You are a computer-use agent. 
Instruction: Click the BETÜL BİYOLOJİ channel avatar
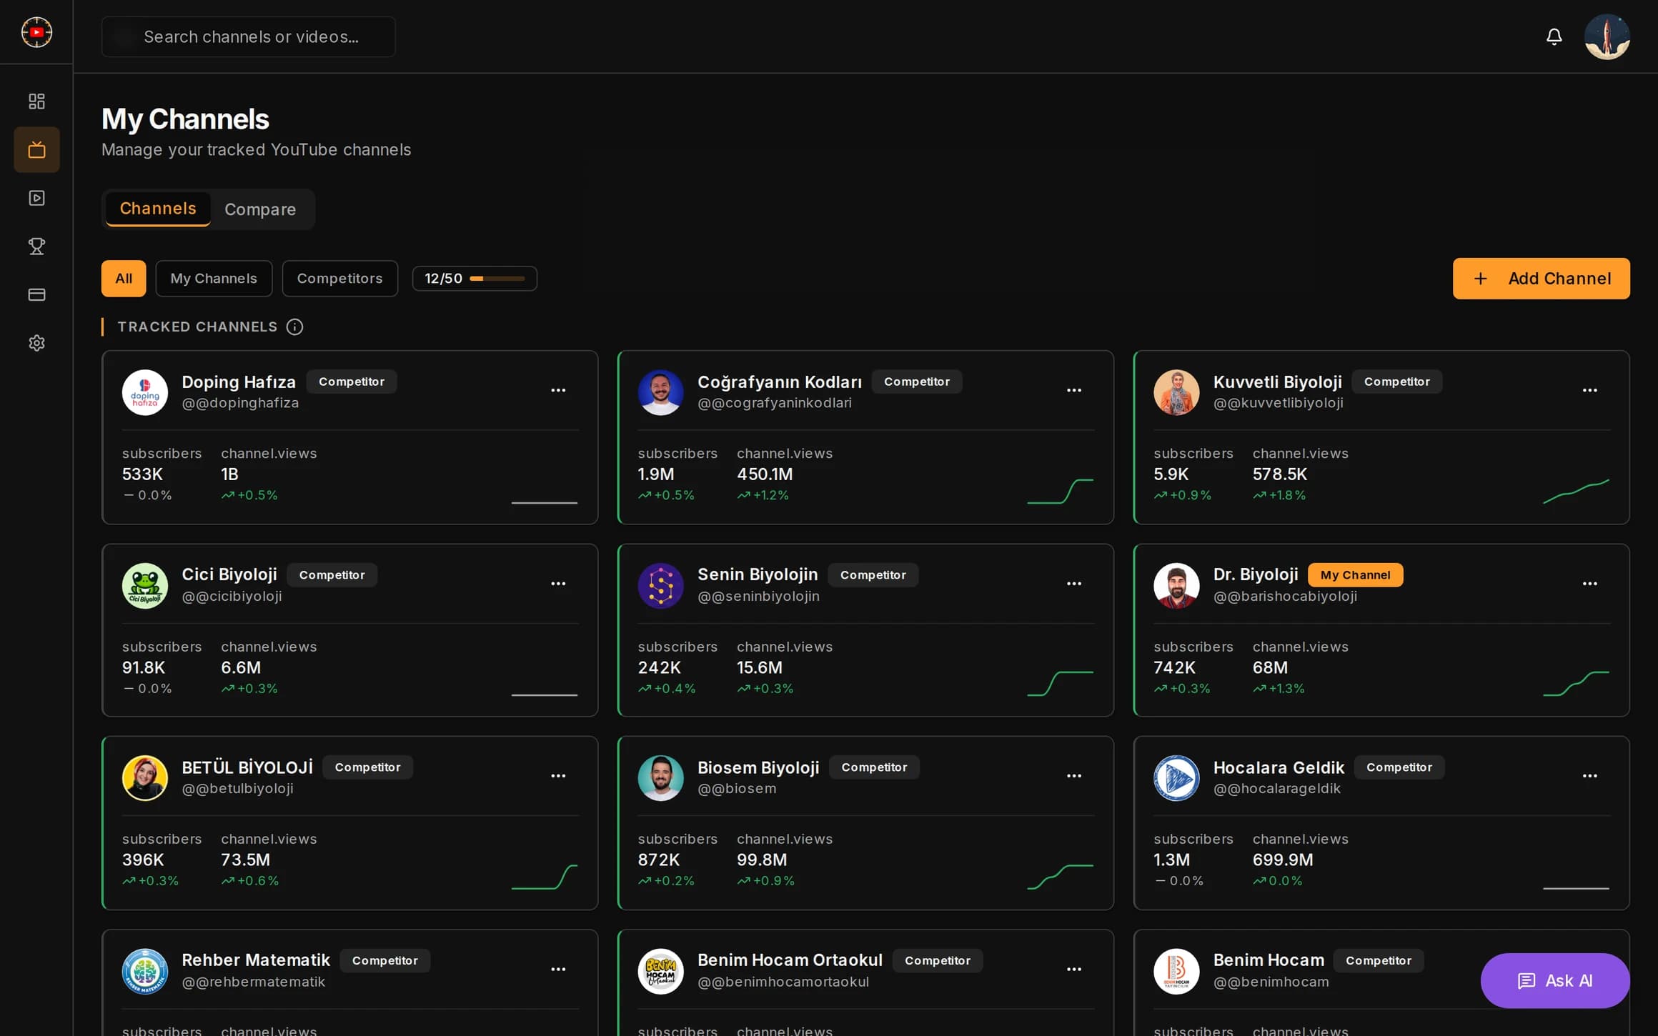[x=145, y=778]
